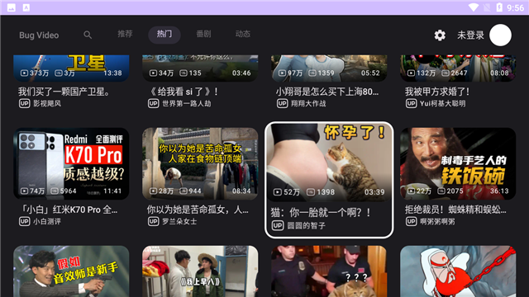Click play-count icon showing 97万
This screenshot has height=297, width=529.
pos(282,73)
